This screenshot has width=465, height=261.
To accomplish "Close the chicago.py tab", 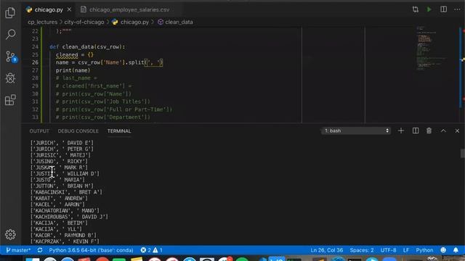I will click(69, 9).
